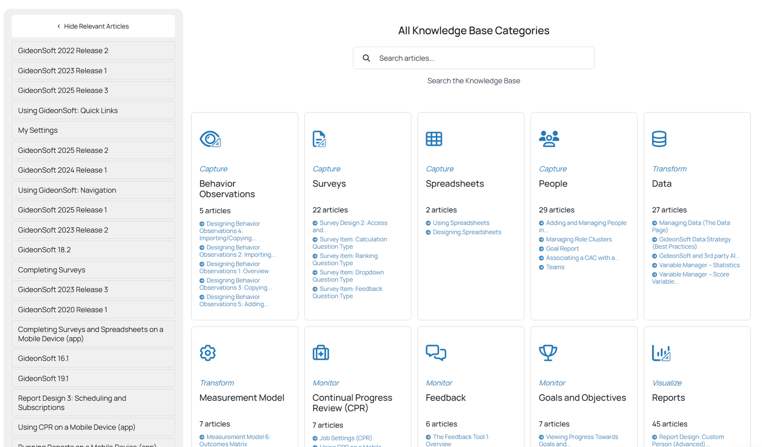Collapse sidebar with Hide Relevant Articles
Viewport: 762px width, 447px height.
pos(93,26)
